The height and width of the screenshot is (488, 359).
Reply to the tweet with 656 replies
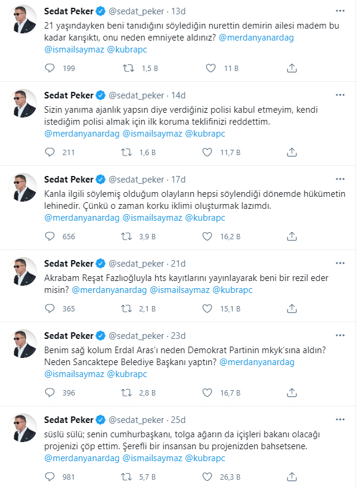50,236
